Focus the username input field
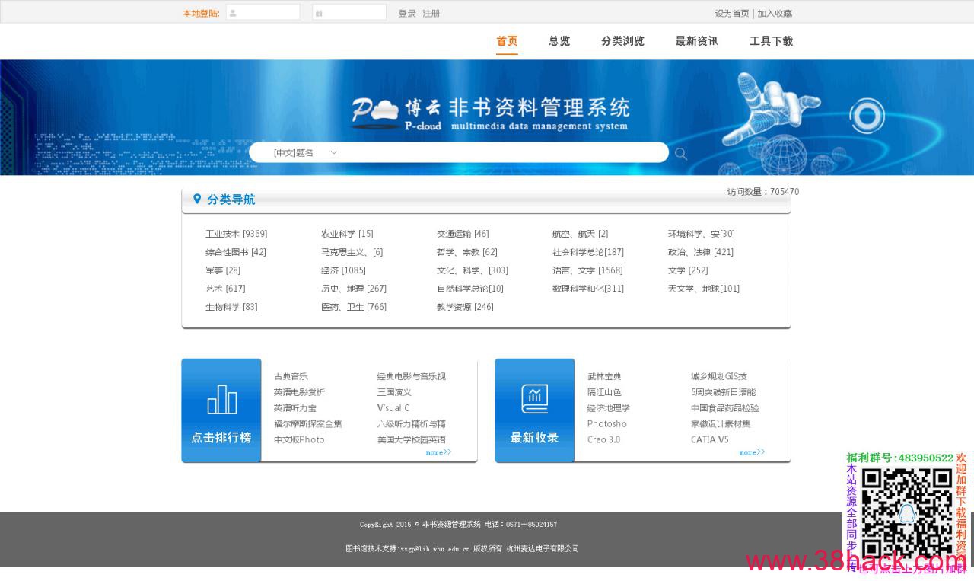This screenshot has height=581, width=974. 263,12
